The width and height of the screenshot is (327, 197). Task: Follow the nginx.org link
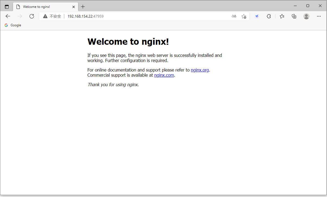point(200,70)
